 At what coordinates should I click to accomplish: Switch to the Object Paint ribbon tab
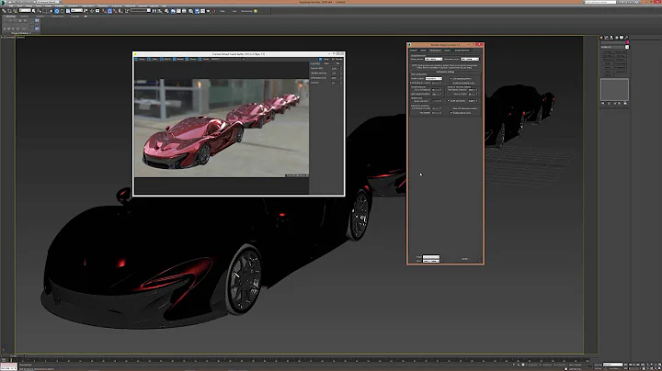tap(57, 17)
